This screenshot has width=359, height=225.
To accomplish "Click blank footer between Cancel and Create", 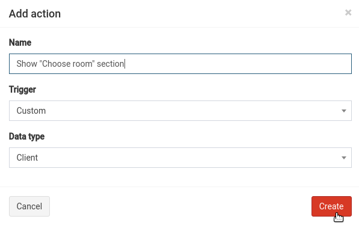I will click(x=180, y=206).
